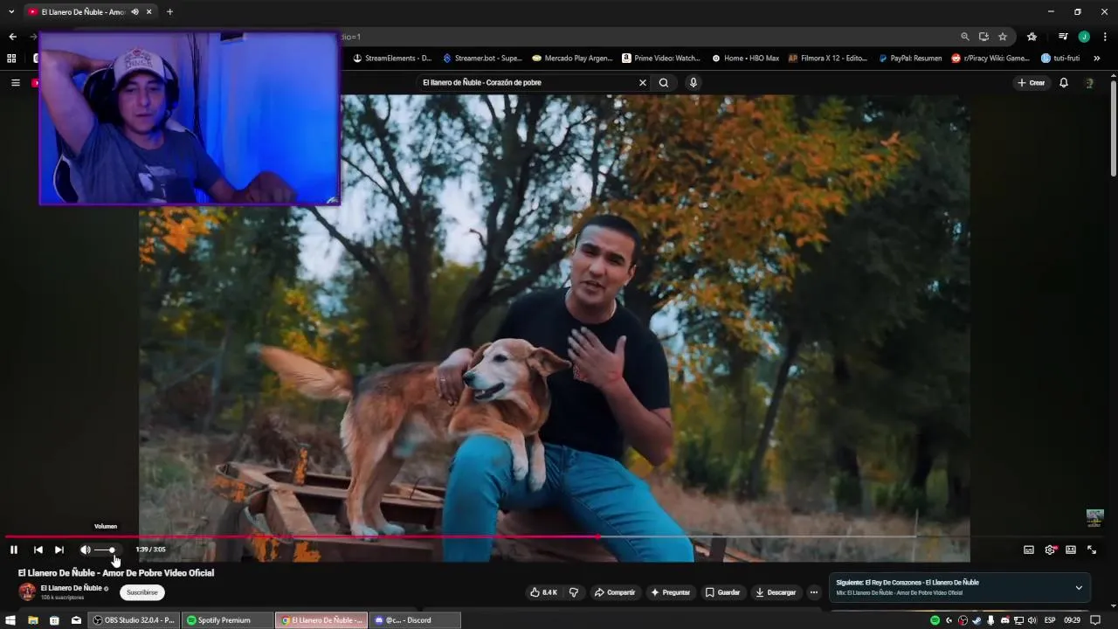This screenshot has width=1118, height=629.
Task: Open tuti-fruti bookmark
Action: click(1061, 59)
